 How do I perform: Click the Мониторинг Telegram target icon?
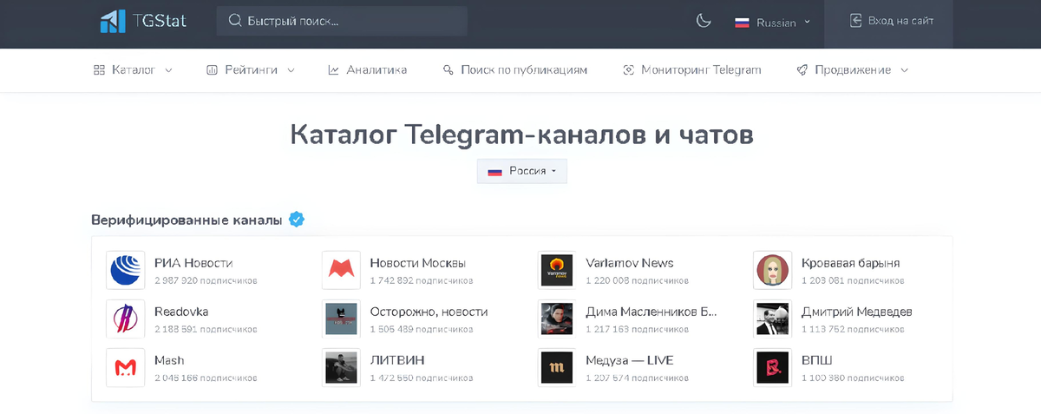[628, 70]
